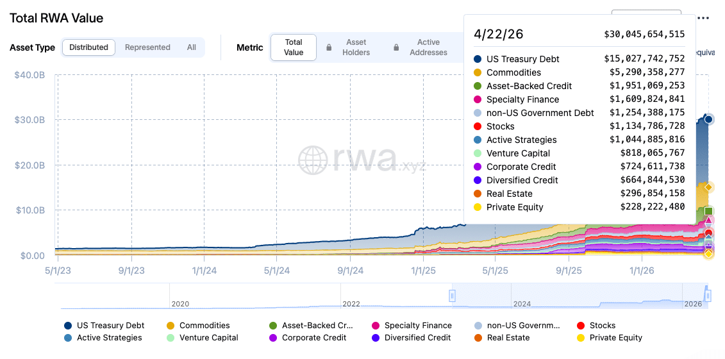725x359 pixels.
Task: Click lock icon beside Active Addresses
Action: click(397, 47)
